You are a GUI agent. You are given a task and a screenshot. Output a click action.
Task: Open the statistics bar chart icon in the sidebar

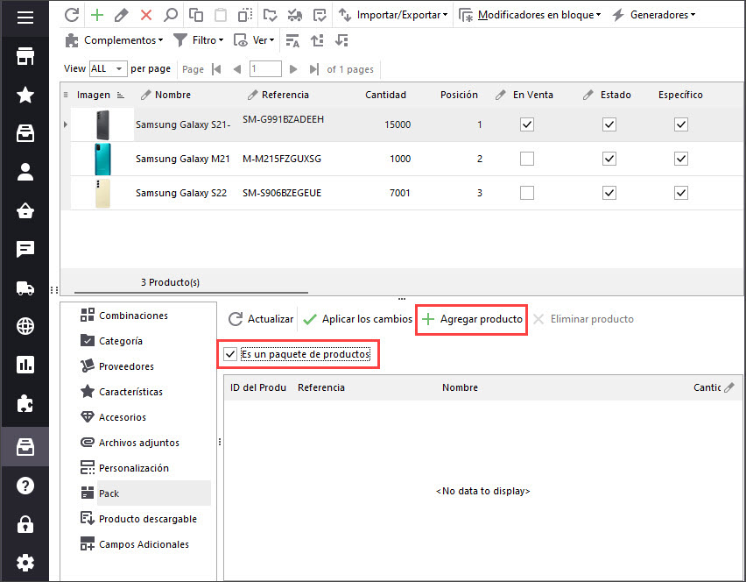[25, 365]
